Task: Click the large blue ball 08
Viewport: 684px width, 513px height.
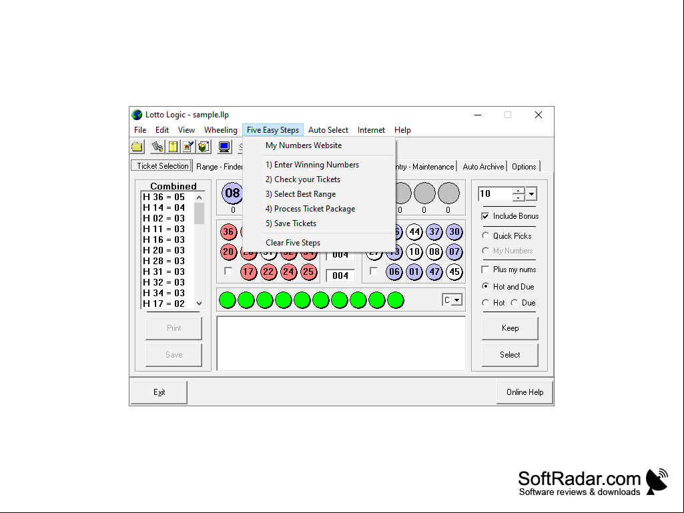Action: click(x=232, y=193)
